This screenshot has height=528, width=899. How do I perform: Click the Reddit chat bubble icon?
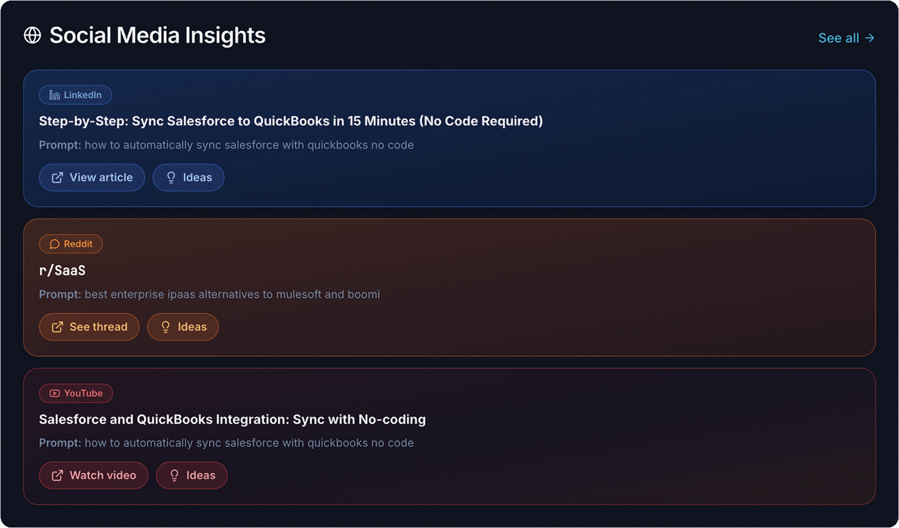click(x=54, y=244)
